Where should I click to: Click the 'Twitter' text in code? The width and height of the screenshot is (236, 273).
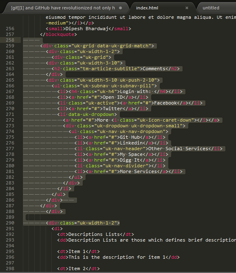click(x=112, y=109)
